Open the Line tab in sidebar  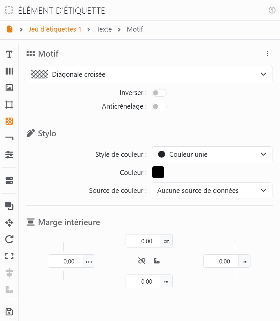(9, 138)
